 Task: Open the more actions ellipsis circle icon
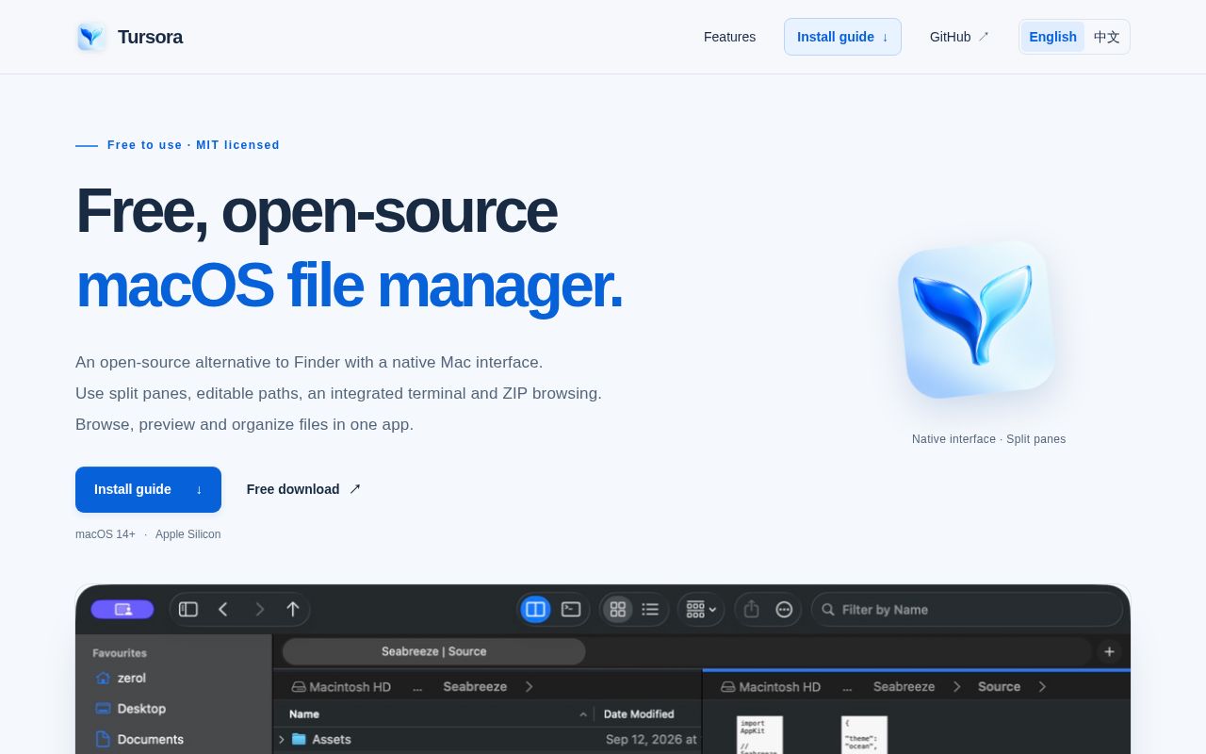pos(784,610)
